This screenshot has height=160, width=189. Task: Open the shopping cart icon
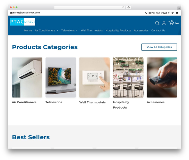coord(171,23)
